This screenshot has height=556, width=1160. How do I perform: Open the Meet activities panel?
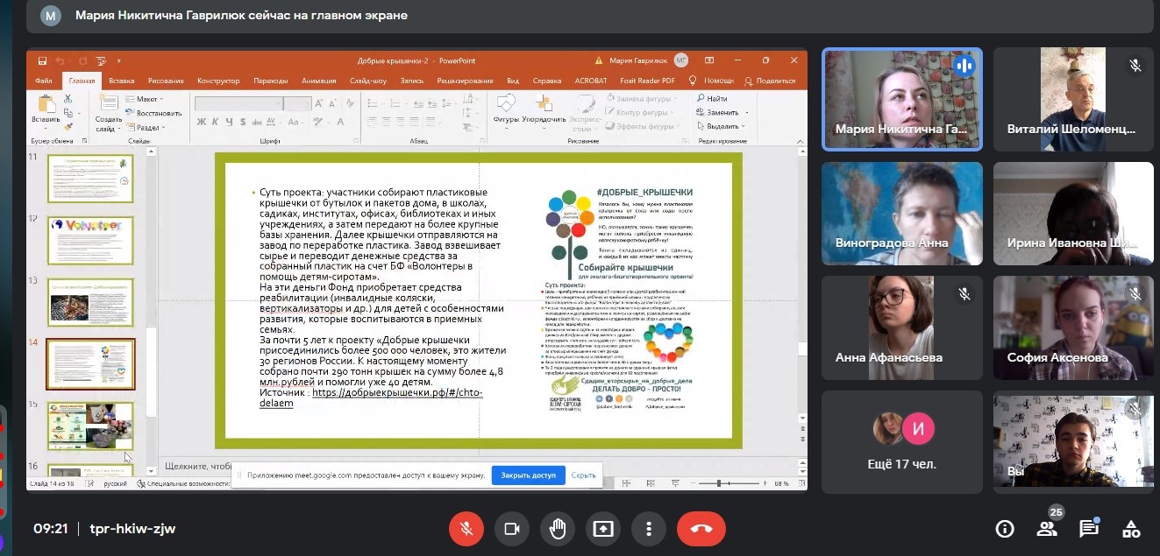[x=1131, y=529]
